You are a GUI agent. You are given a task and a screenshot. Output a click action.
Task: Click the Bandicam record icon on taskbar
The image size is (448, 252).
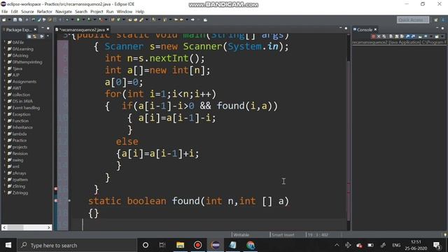point(197,245)
